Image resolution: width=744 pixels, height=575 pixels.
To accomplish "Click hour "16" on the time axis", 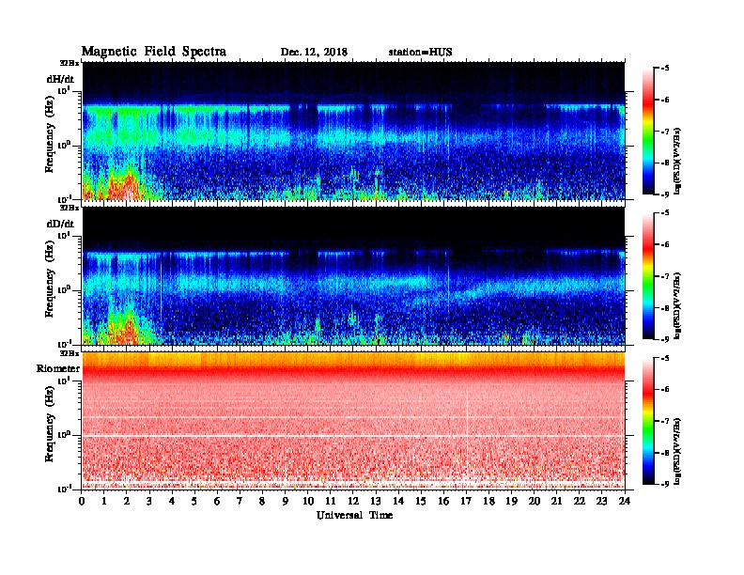I will [x=443, y=501].
